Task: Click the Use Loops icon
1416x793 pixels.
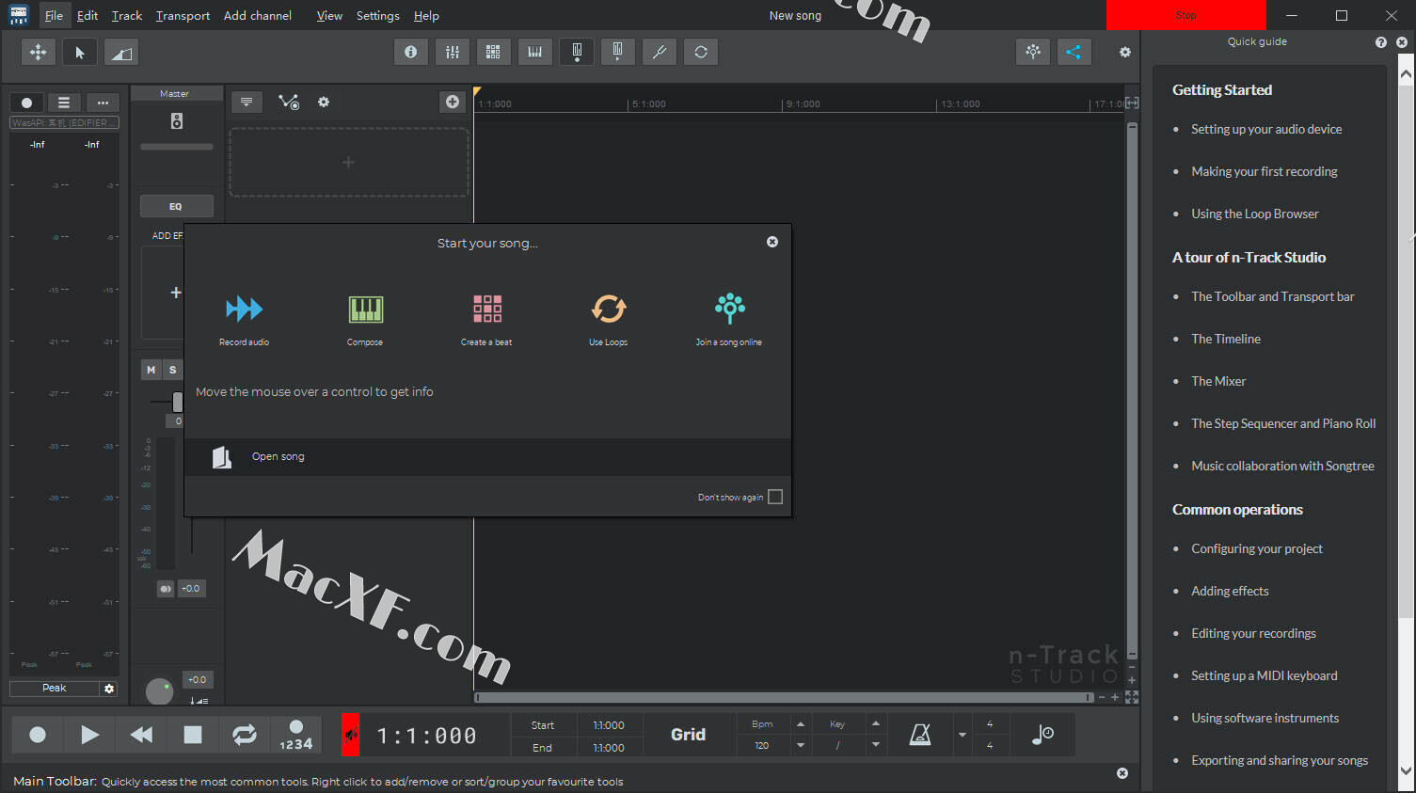Action: (x=608, y=309)
